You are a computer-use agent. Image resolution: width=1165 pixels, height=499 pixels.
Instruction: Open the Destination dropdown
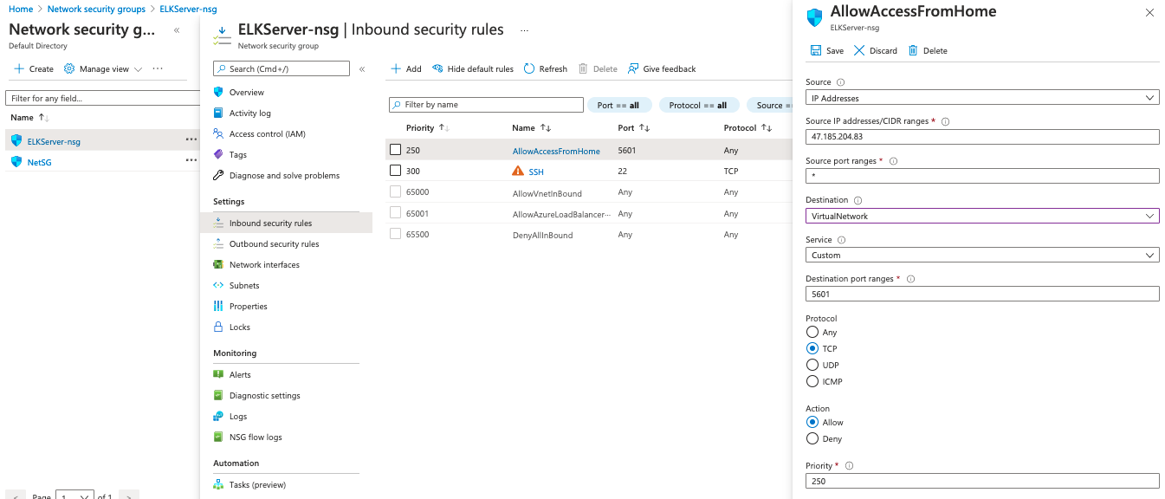tap(982, 216)
